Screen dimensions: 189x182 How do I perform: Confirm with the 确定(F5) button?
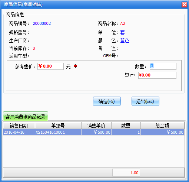pos(107,101)
